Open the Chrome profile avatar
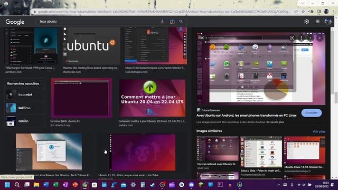The width and height of the screenshot is (338, 190). pos(326,12)
